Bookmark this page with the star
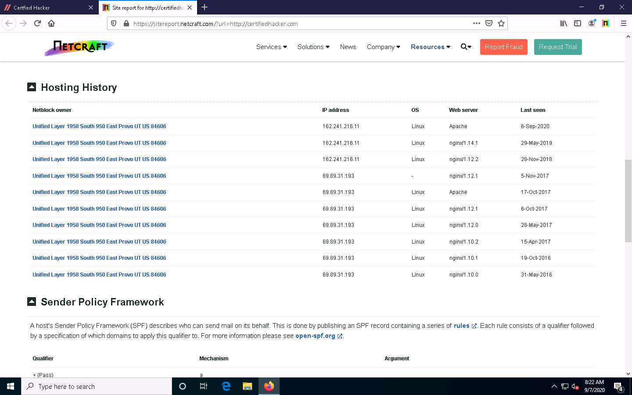 (501, 23)
